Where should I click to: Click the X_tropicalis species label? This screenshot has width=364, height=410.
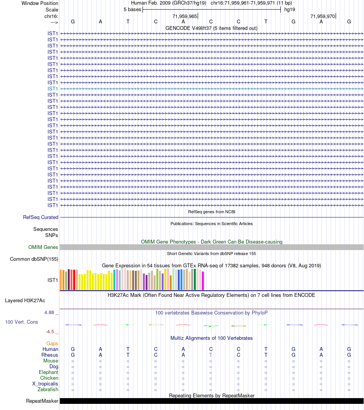tap(45, 384)
